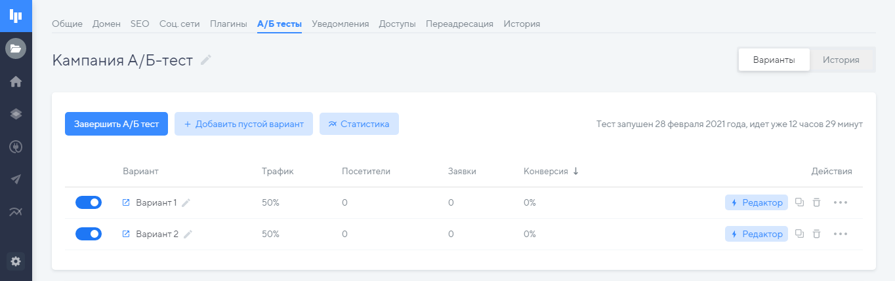Switch to the SEO tab

140,24
